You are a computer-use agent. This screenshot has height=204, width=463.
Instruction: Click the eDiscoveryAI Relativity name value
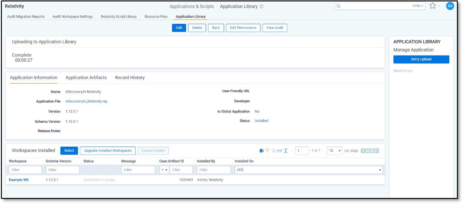[x=83, y=92]
